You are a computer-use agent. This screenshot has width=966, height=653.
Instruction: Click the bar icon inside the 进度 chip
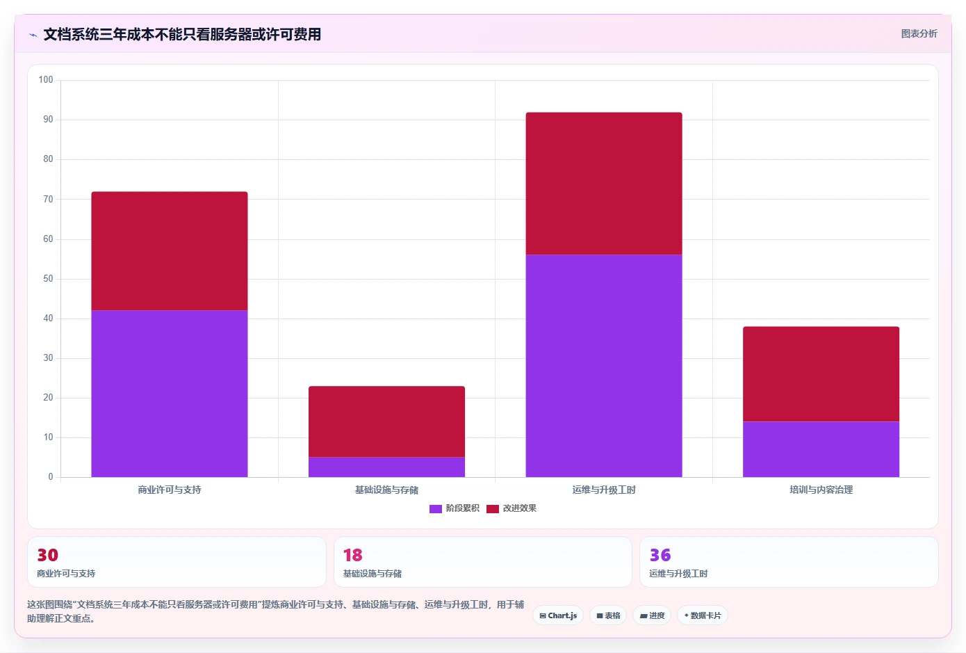click(x=644, y=616)
